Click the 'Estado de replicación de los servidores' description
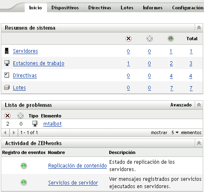 pos(142,165)
